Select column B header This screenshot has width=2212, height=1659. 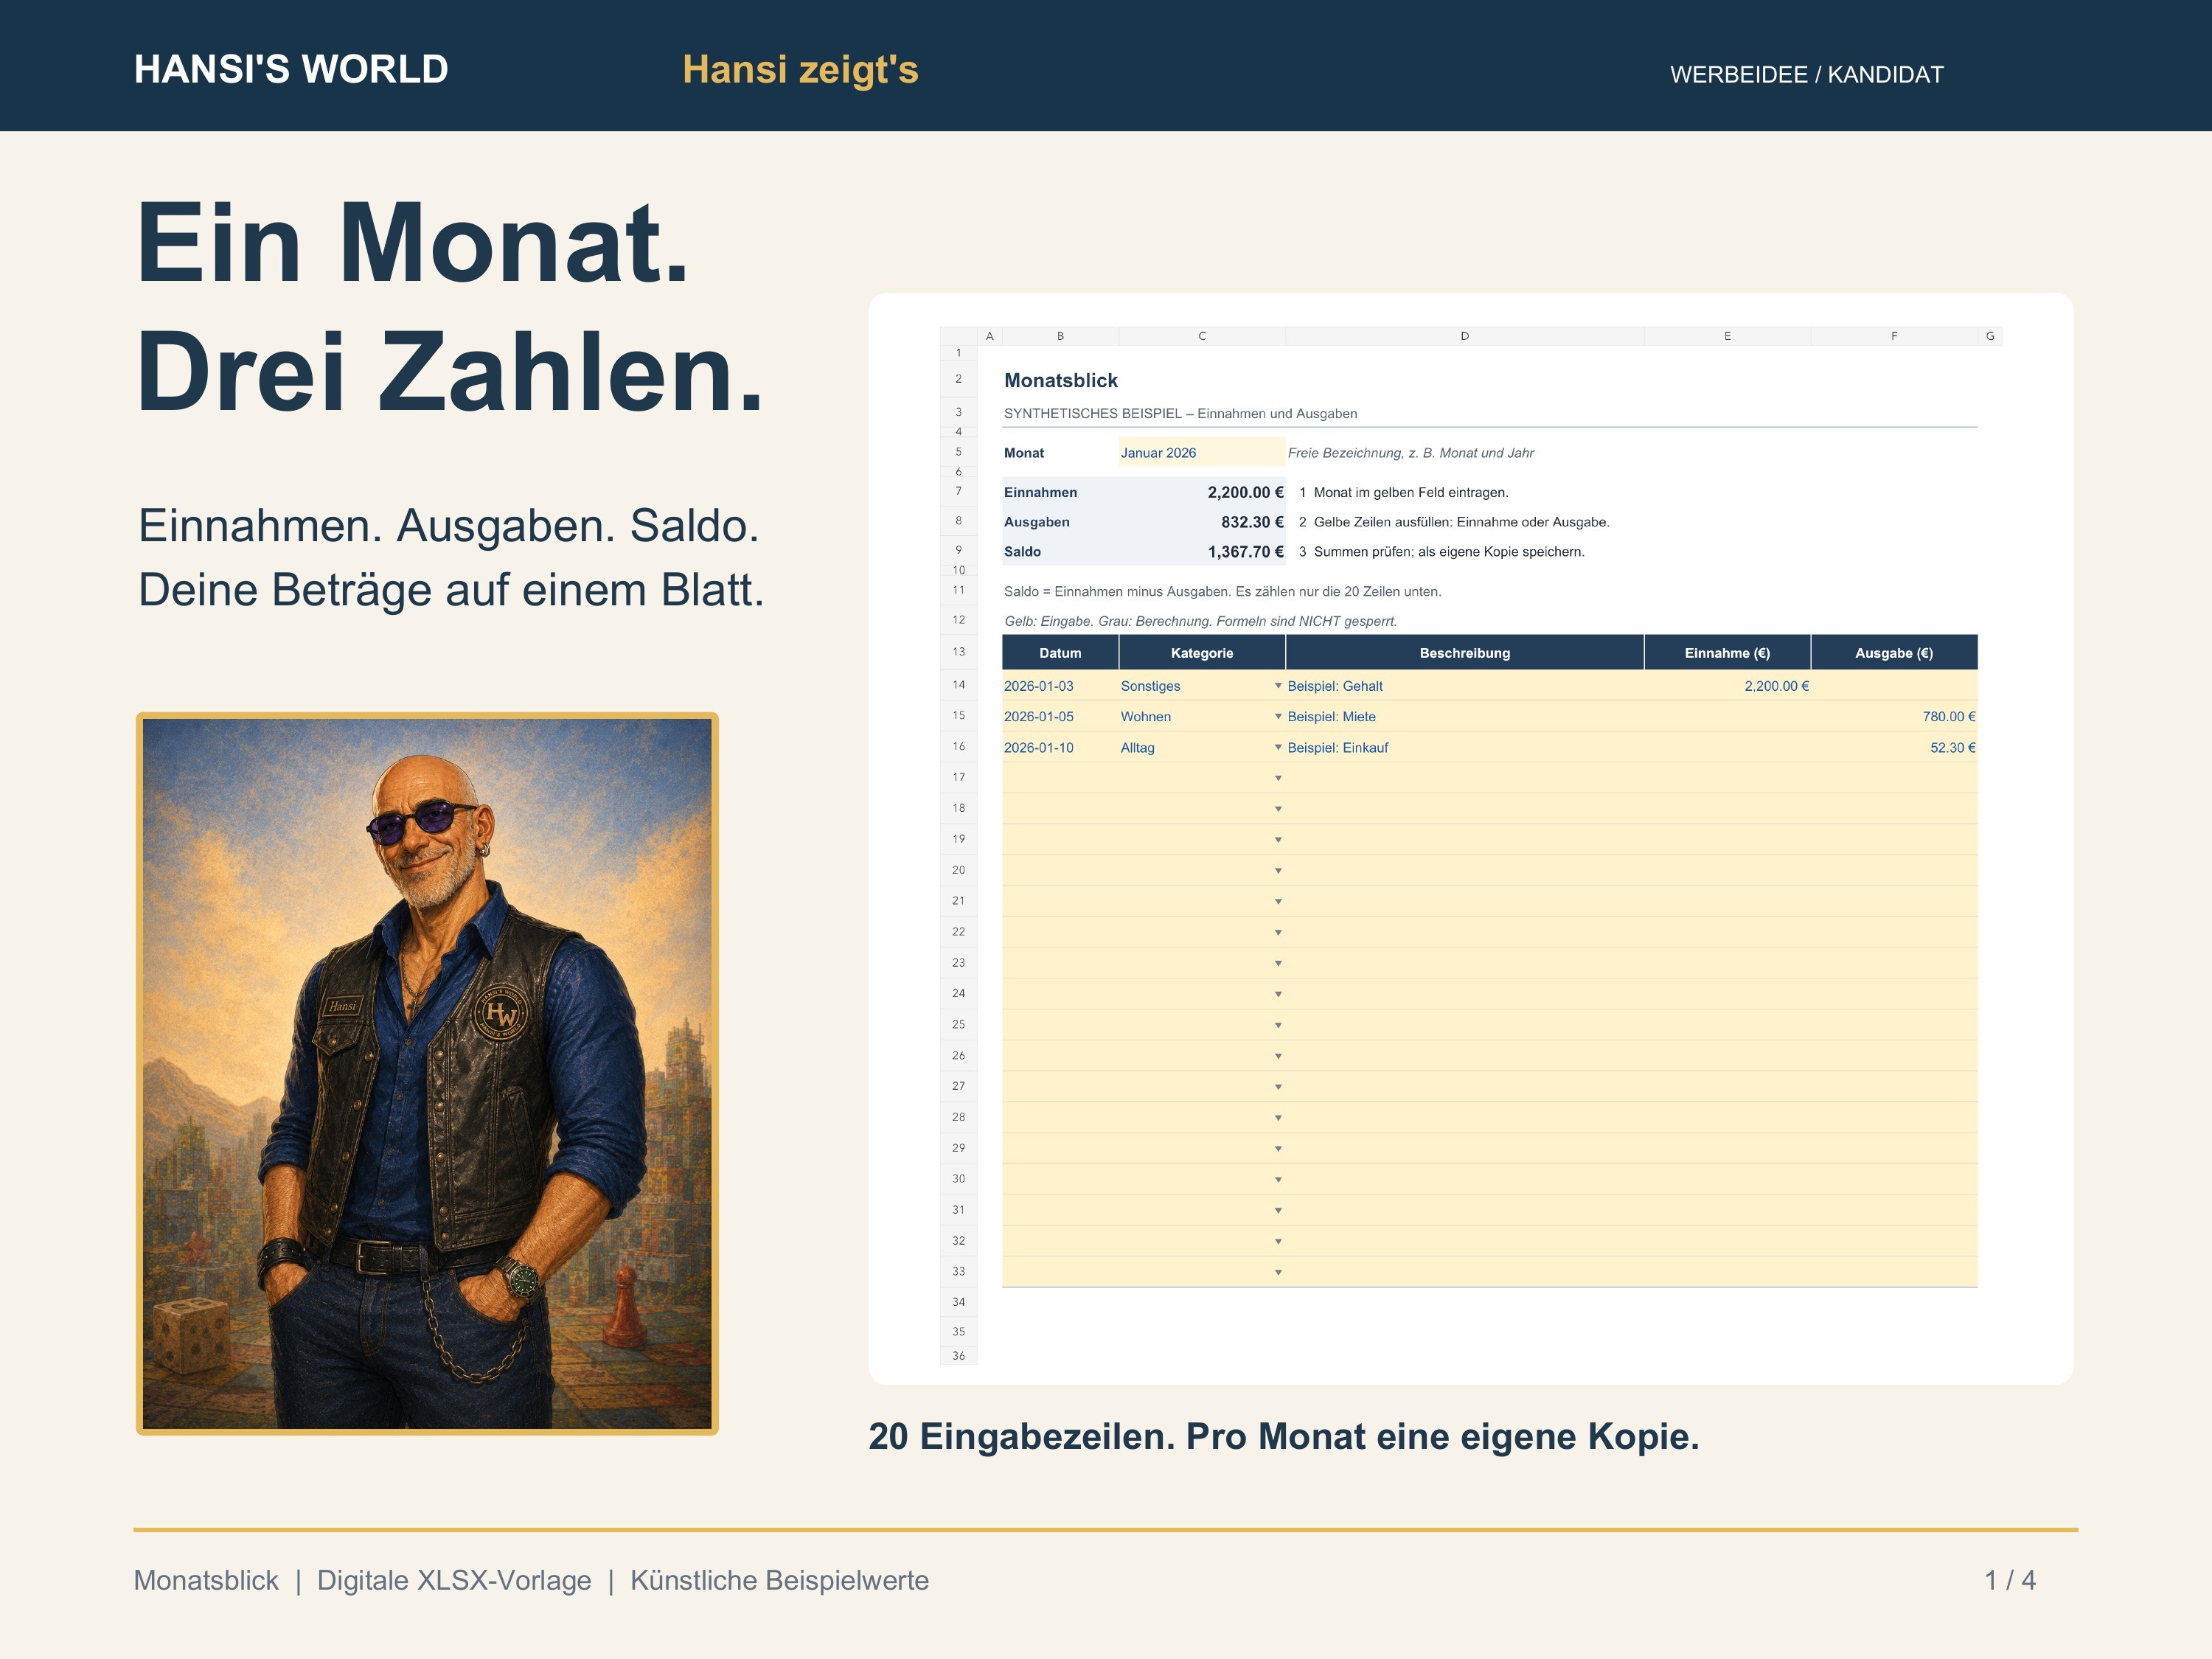pyautogui.click(x=1060, y=336)
